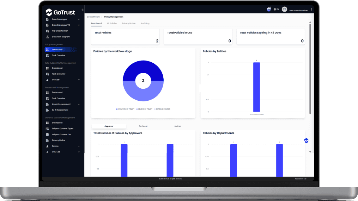
Task: Switch to the Audit Log tab
Action: [x=145, y=23]
